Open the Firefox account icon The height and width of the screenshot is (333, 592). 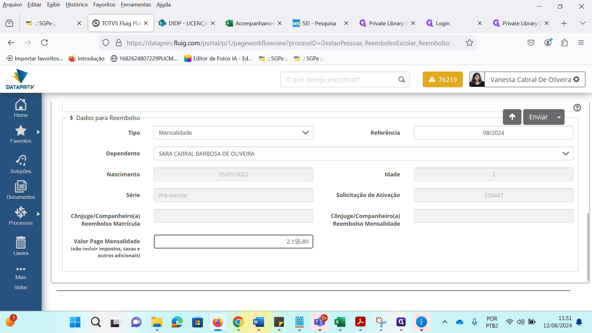(548, 43)
